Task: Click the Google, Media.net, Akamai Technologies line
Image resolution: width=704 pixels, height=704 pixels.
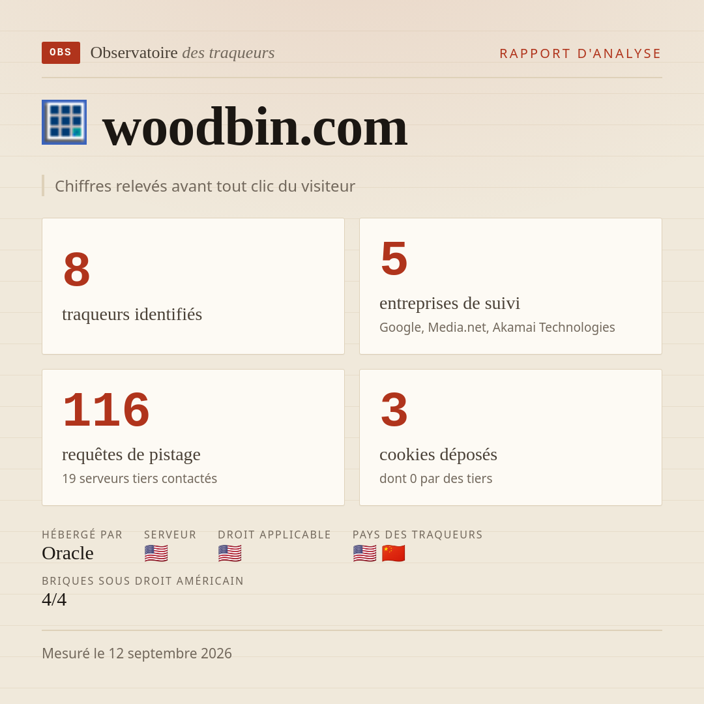Action: (497, 327)
